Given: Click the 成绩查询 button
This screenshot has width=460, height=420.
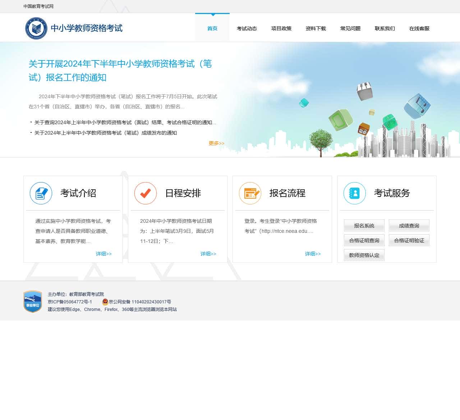Looking at the screenshot, I should 409,226.
